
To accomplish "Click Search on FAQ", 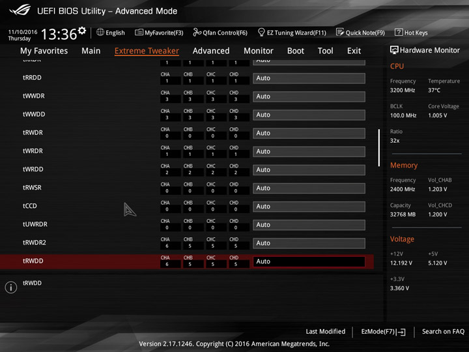I will coord(443,331).
